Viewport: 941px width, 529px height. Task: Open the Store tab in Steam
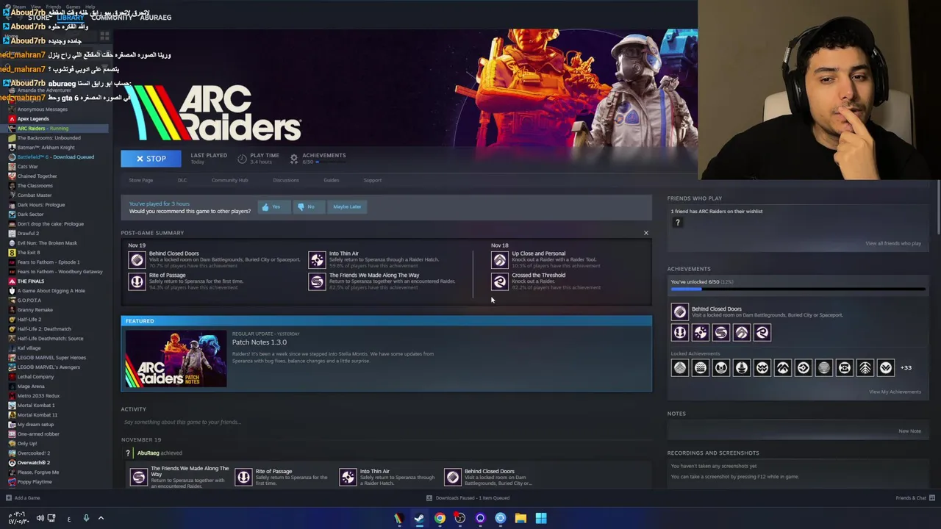38,18
